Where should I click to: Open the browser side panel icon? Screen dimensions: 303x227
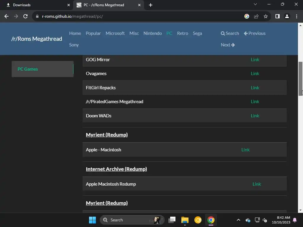pyautogui.click(x=278, y=17)
